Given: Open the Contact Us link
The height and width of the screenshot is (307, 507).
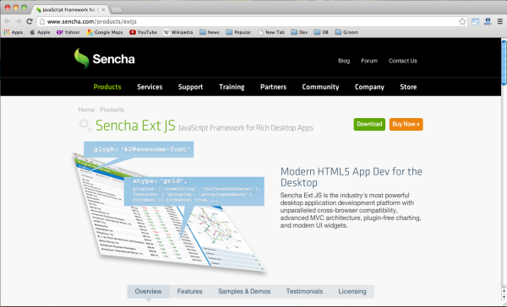Looking at the screenshot, I should (x=403, y=61).
